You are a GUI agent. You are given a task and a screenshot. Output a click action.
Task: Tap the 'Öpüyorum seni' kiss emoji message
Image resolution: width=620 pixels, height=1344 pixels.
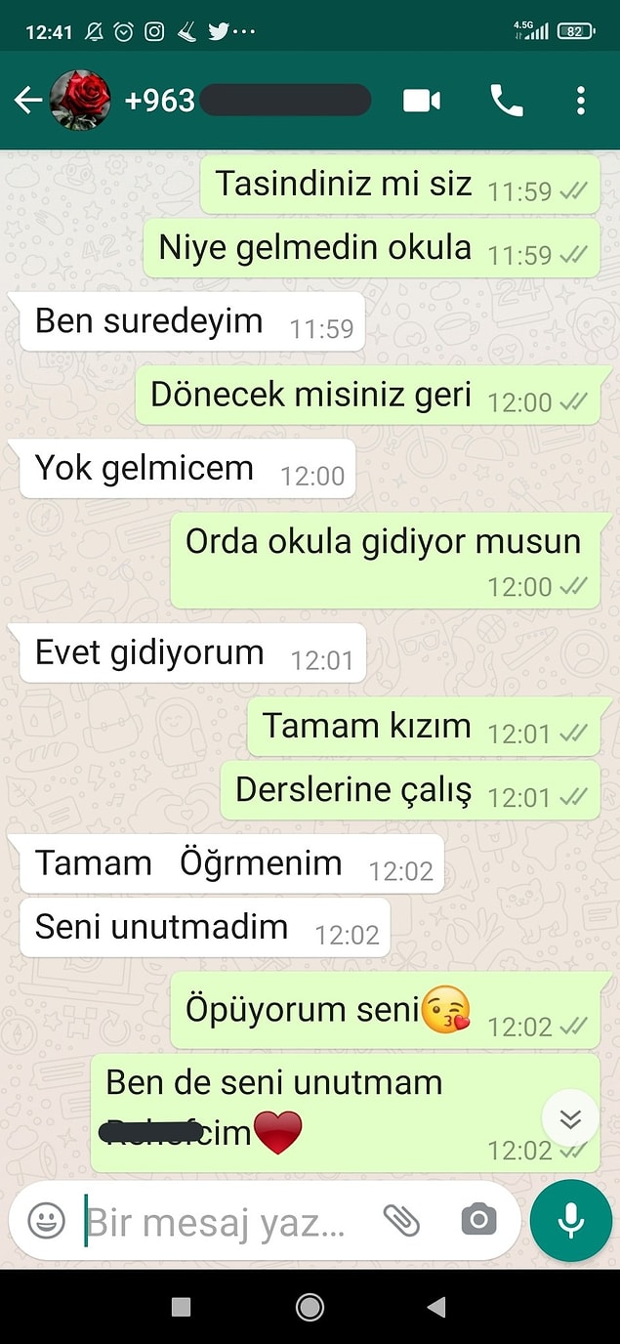(385, 1011)
